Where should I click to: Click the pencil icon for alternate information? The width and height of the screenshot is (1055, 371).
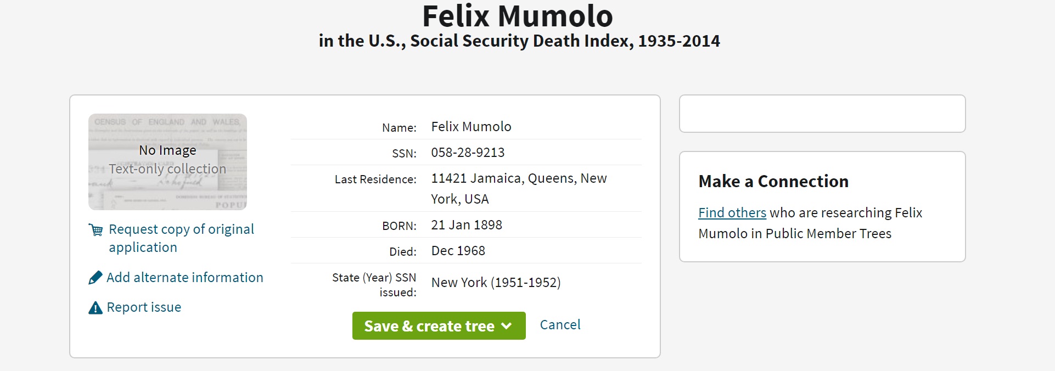tap(96, 278)
